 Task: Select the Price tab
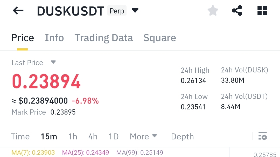tap(23, 38)
